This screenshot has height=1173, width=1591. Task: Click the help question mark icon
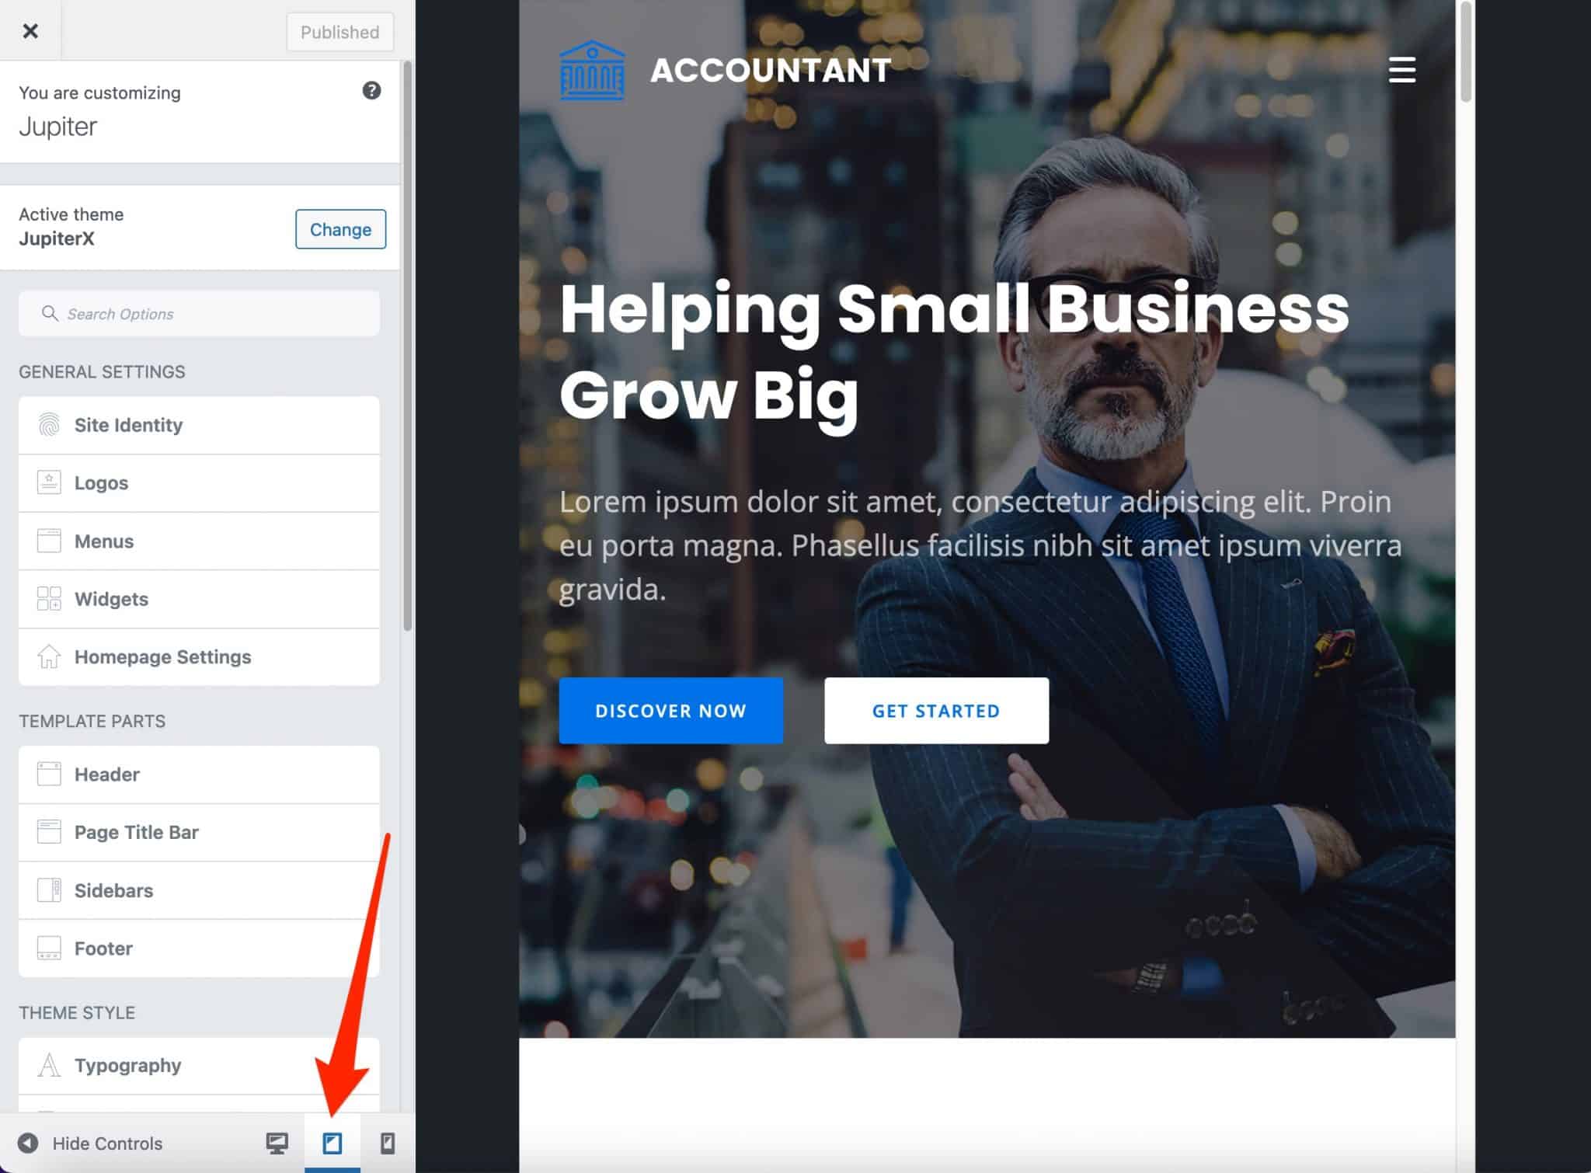(x=371, y=91)
